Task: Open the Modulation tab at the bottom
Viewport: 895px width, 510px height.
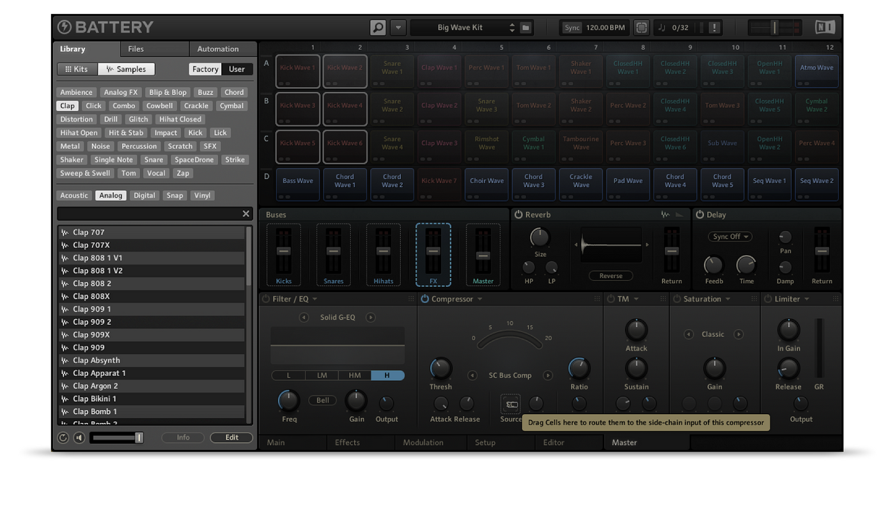Action: [431, 442]
